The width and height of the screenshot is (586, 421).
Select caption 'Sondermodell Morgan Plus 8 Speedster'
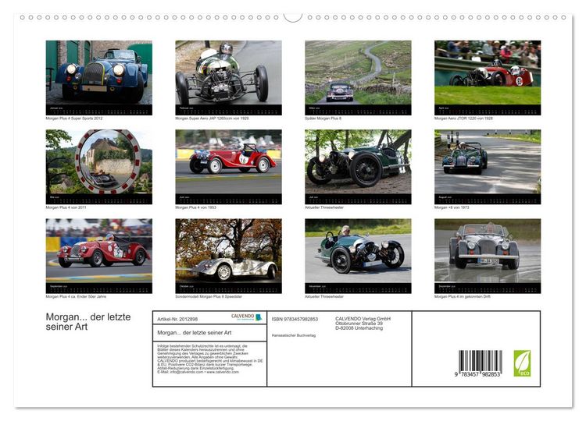tap(209, 296)
